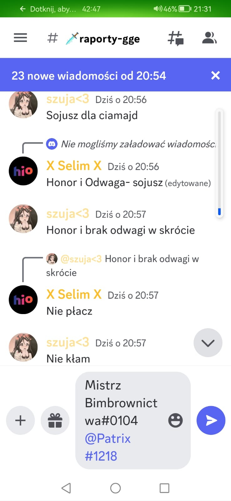Image resolution: width=231 pixels, height=501 pixels.
Task: Open the gift Nitro button
Action: click(55, 420)
